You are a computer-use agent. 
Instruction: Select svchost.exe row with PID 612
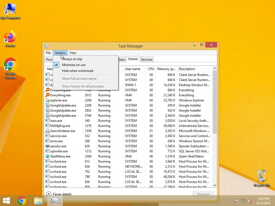pyautogui.click(x=128, y=161)
